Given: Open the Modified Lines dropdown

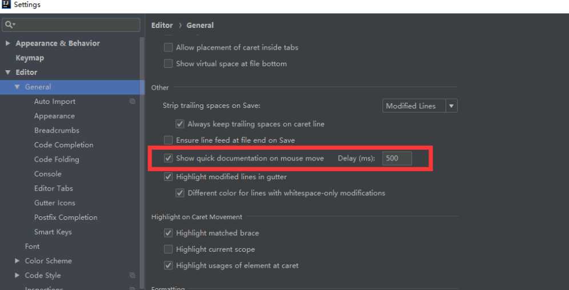Looking at the screenshot, I should click(420, 106).
